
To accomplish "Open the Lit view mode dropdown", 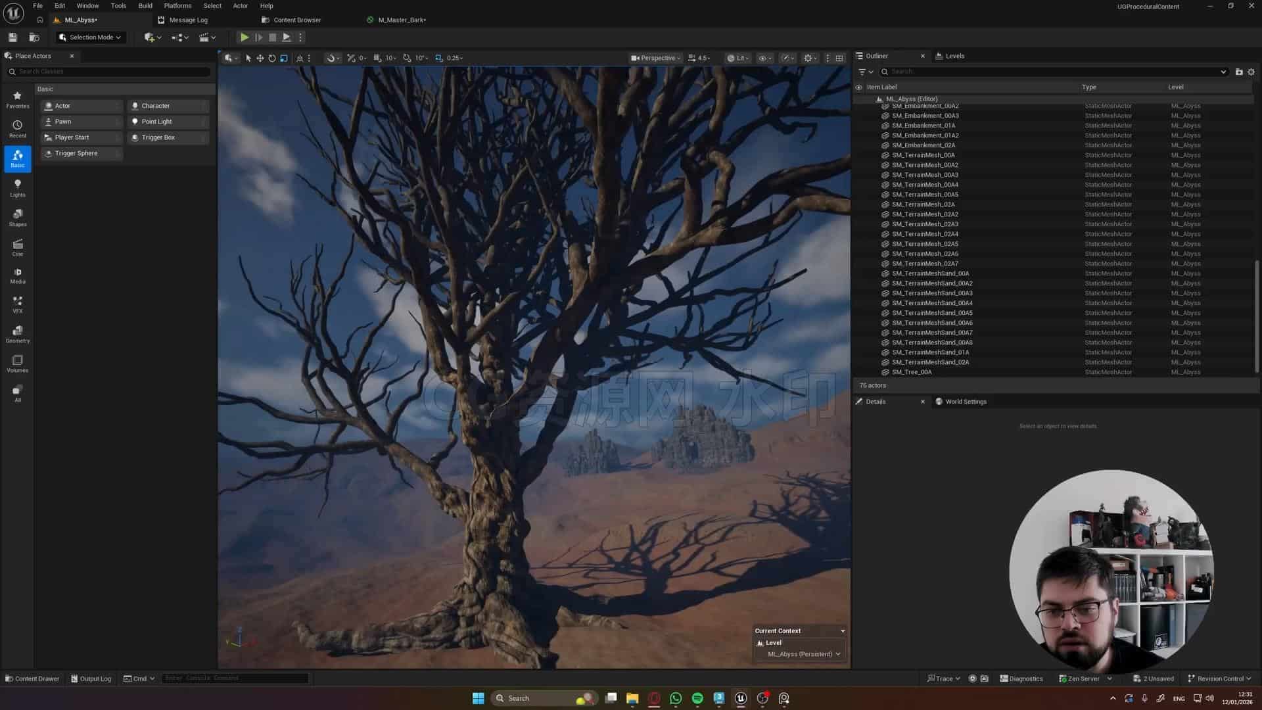I will pyautogui.click(x=738, y=58).
